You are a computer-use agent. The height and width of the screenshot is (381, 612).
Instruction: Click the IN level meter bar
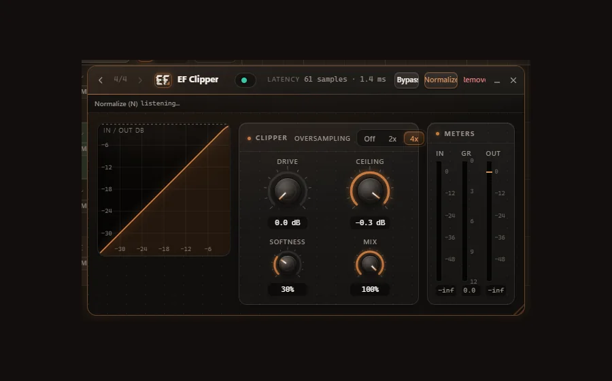tap(439, 221)
